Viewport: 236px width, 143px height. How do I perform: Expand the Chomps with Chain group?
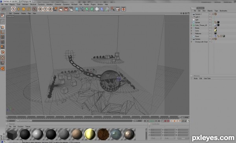click(x=192, y=42)
